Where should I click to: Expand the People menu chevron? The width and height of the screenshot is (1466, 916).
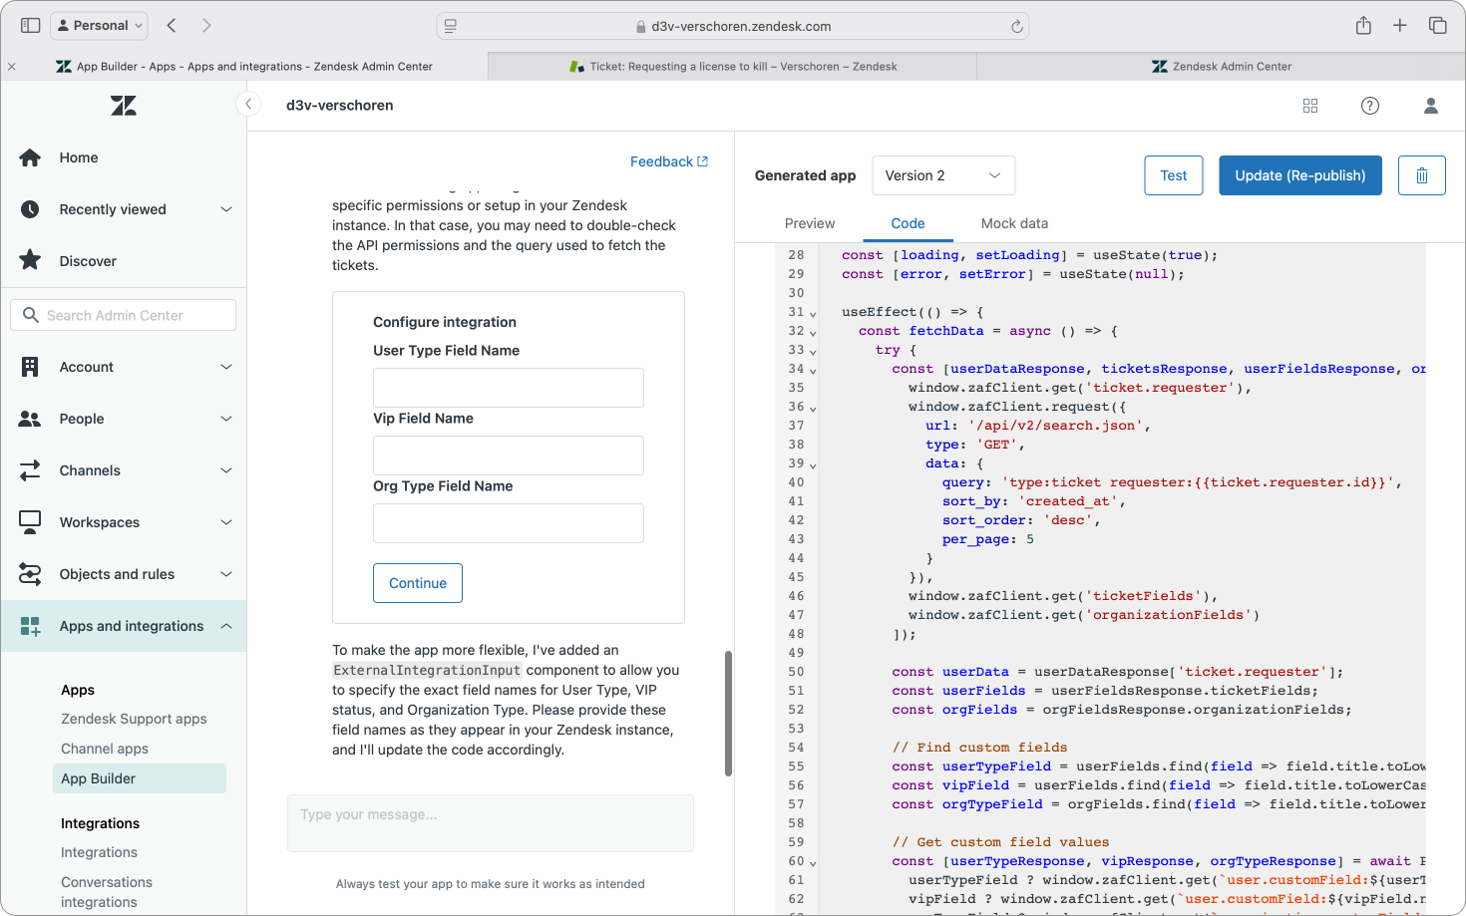coord(226,419)
